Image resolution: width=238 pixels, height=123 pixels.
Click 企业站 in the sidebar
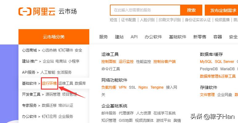click(x=48, y=61)
